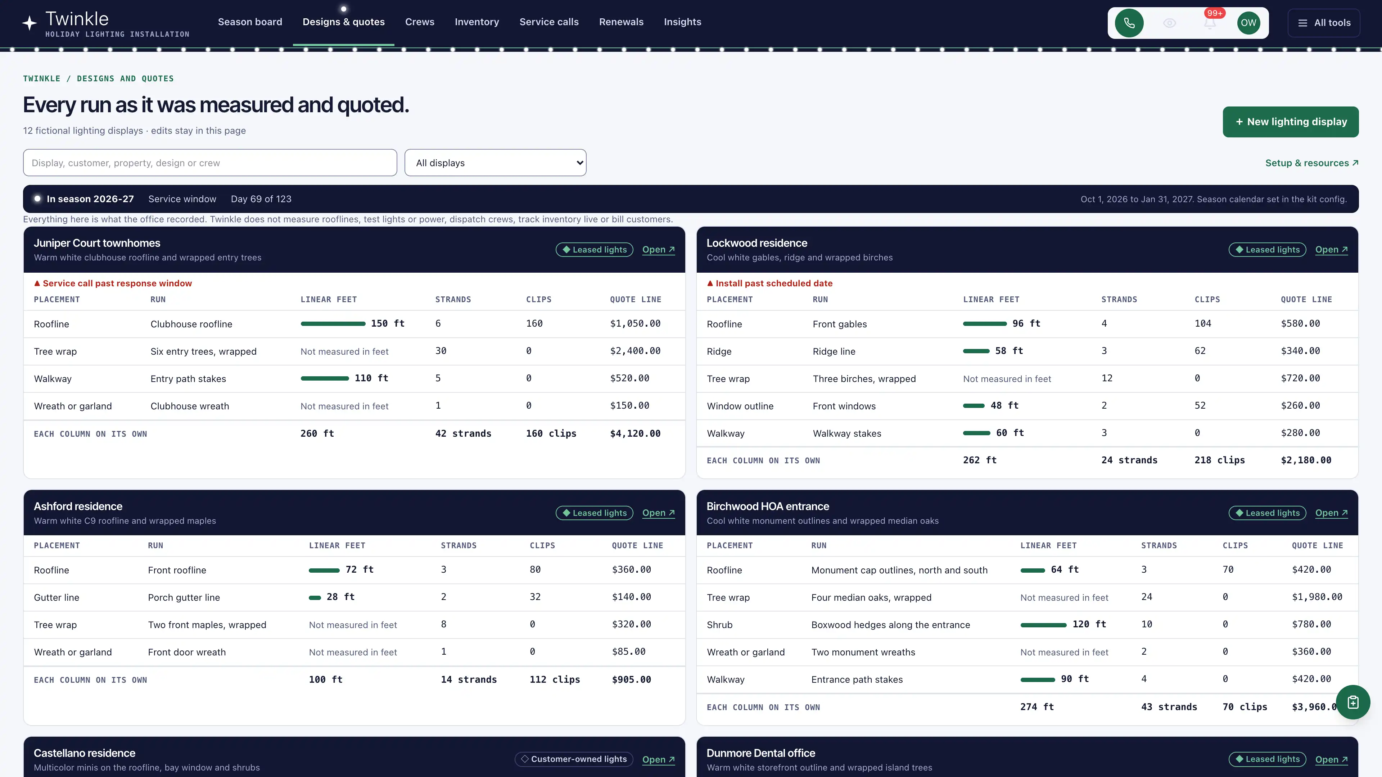Select the Three birches, wrapped row
Viewport: 1382px width, 777px height.
coord(1027,378)
